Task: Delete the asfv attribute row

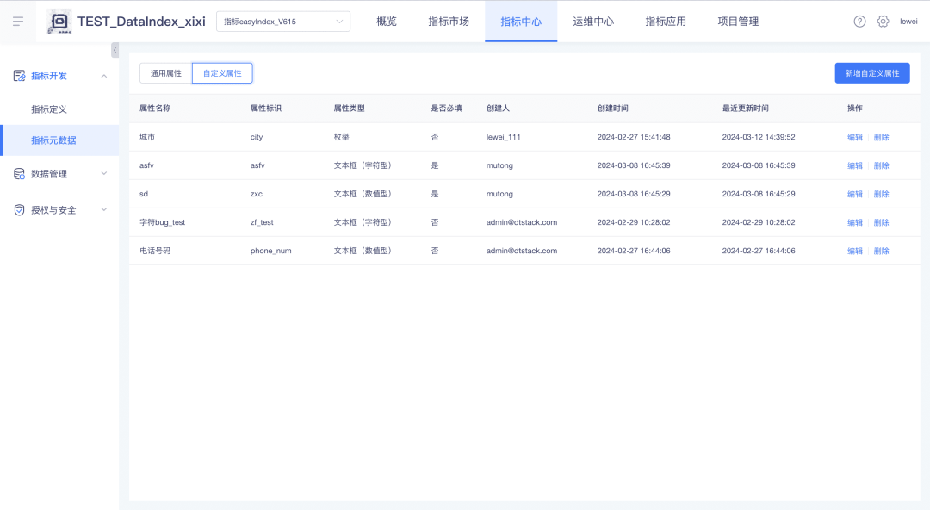Action: [x=882, y=165]
